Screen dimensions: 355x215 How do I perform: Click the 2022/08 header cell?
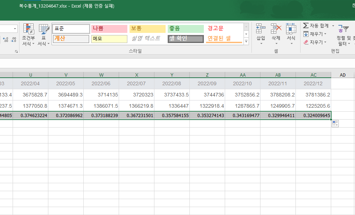[x=172, y=83]
